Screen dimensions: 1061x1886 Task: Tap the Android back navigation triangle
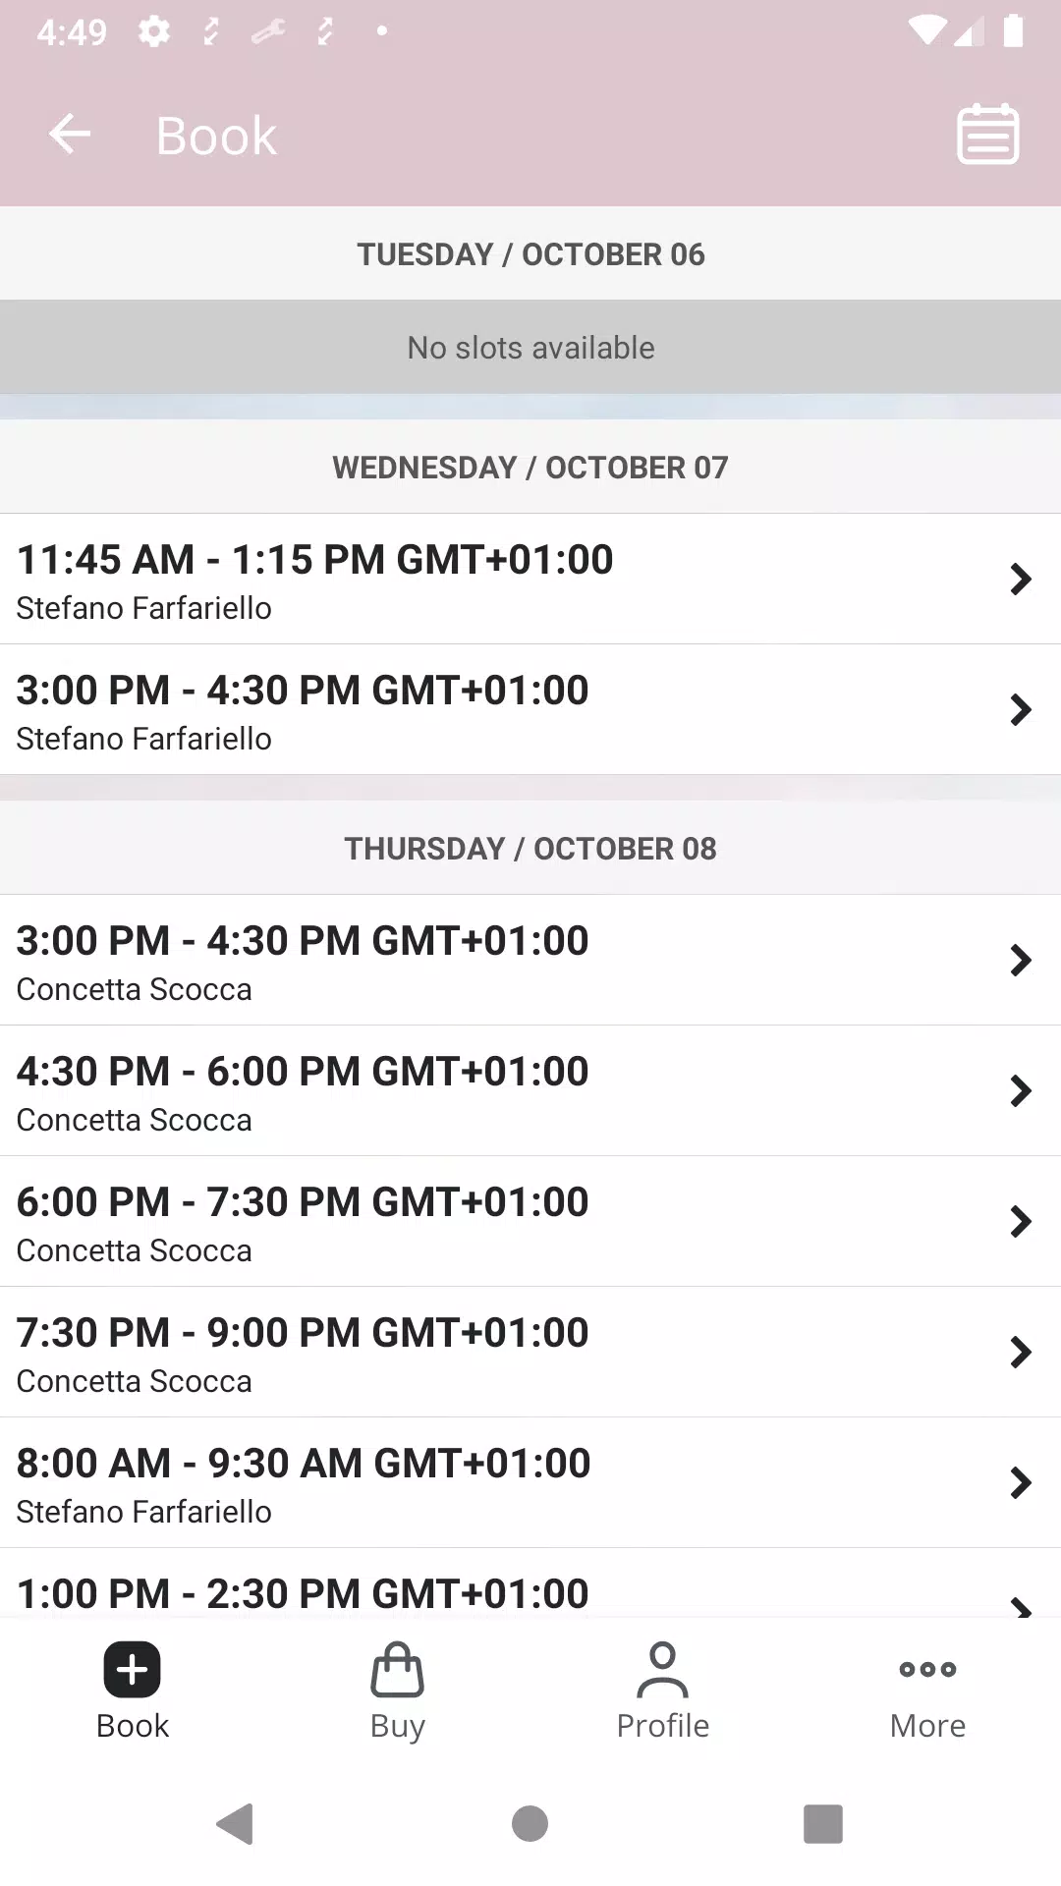(236, 1824)
